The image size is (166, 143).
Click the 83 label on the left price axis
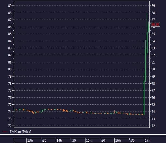pos(10,48)
